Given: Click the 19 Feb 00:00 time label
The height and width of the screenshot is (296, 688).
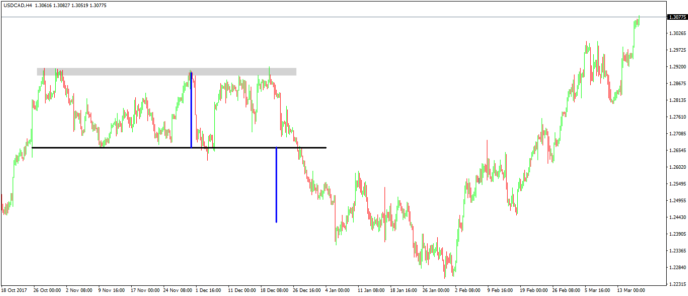Looking at the screenshot, I should click(x=533, y=290).
